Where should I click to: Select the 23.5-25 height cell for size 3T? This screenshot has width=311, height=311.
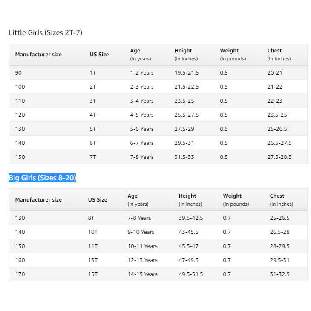184,101
